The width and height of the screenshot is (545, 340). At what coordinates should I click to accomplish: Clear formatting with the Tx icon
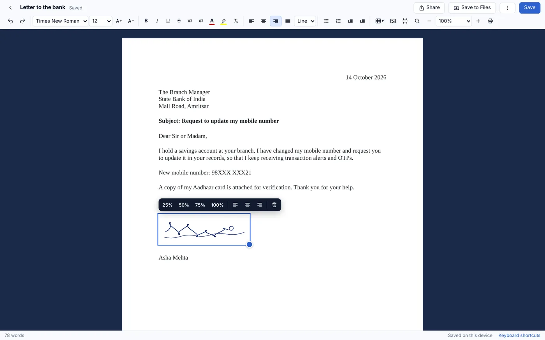pos(236,21)
